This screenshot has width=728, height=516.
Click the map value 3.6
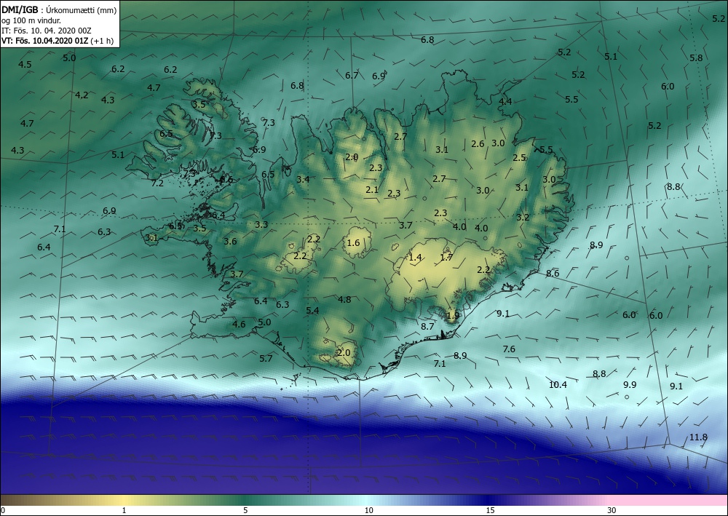point(230,242)
